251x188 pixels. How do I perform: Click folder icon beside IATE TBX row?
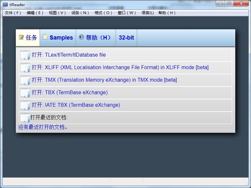(25, 105)
